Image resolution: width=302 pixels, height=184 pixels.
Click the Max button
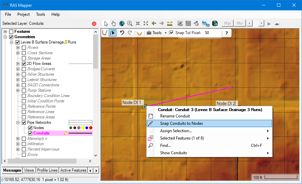(x=228, y=23)
